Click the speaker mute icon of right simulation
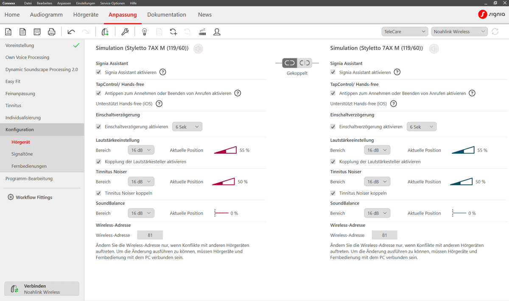509x301 pixels. click(x=433, y=49)
